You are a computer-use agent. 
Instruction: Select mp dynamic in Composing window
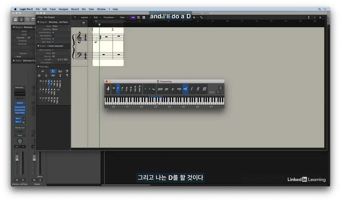coord(179,89)
